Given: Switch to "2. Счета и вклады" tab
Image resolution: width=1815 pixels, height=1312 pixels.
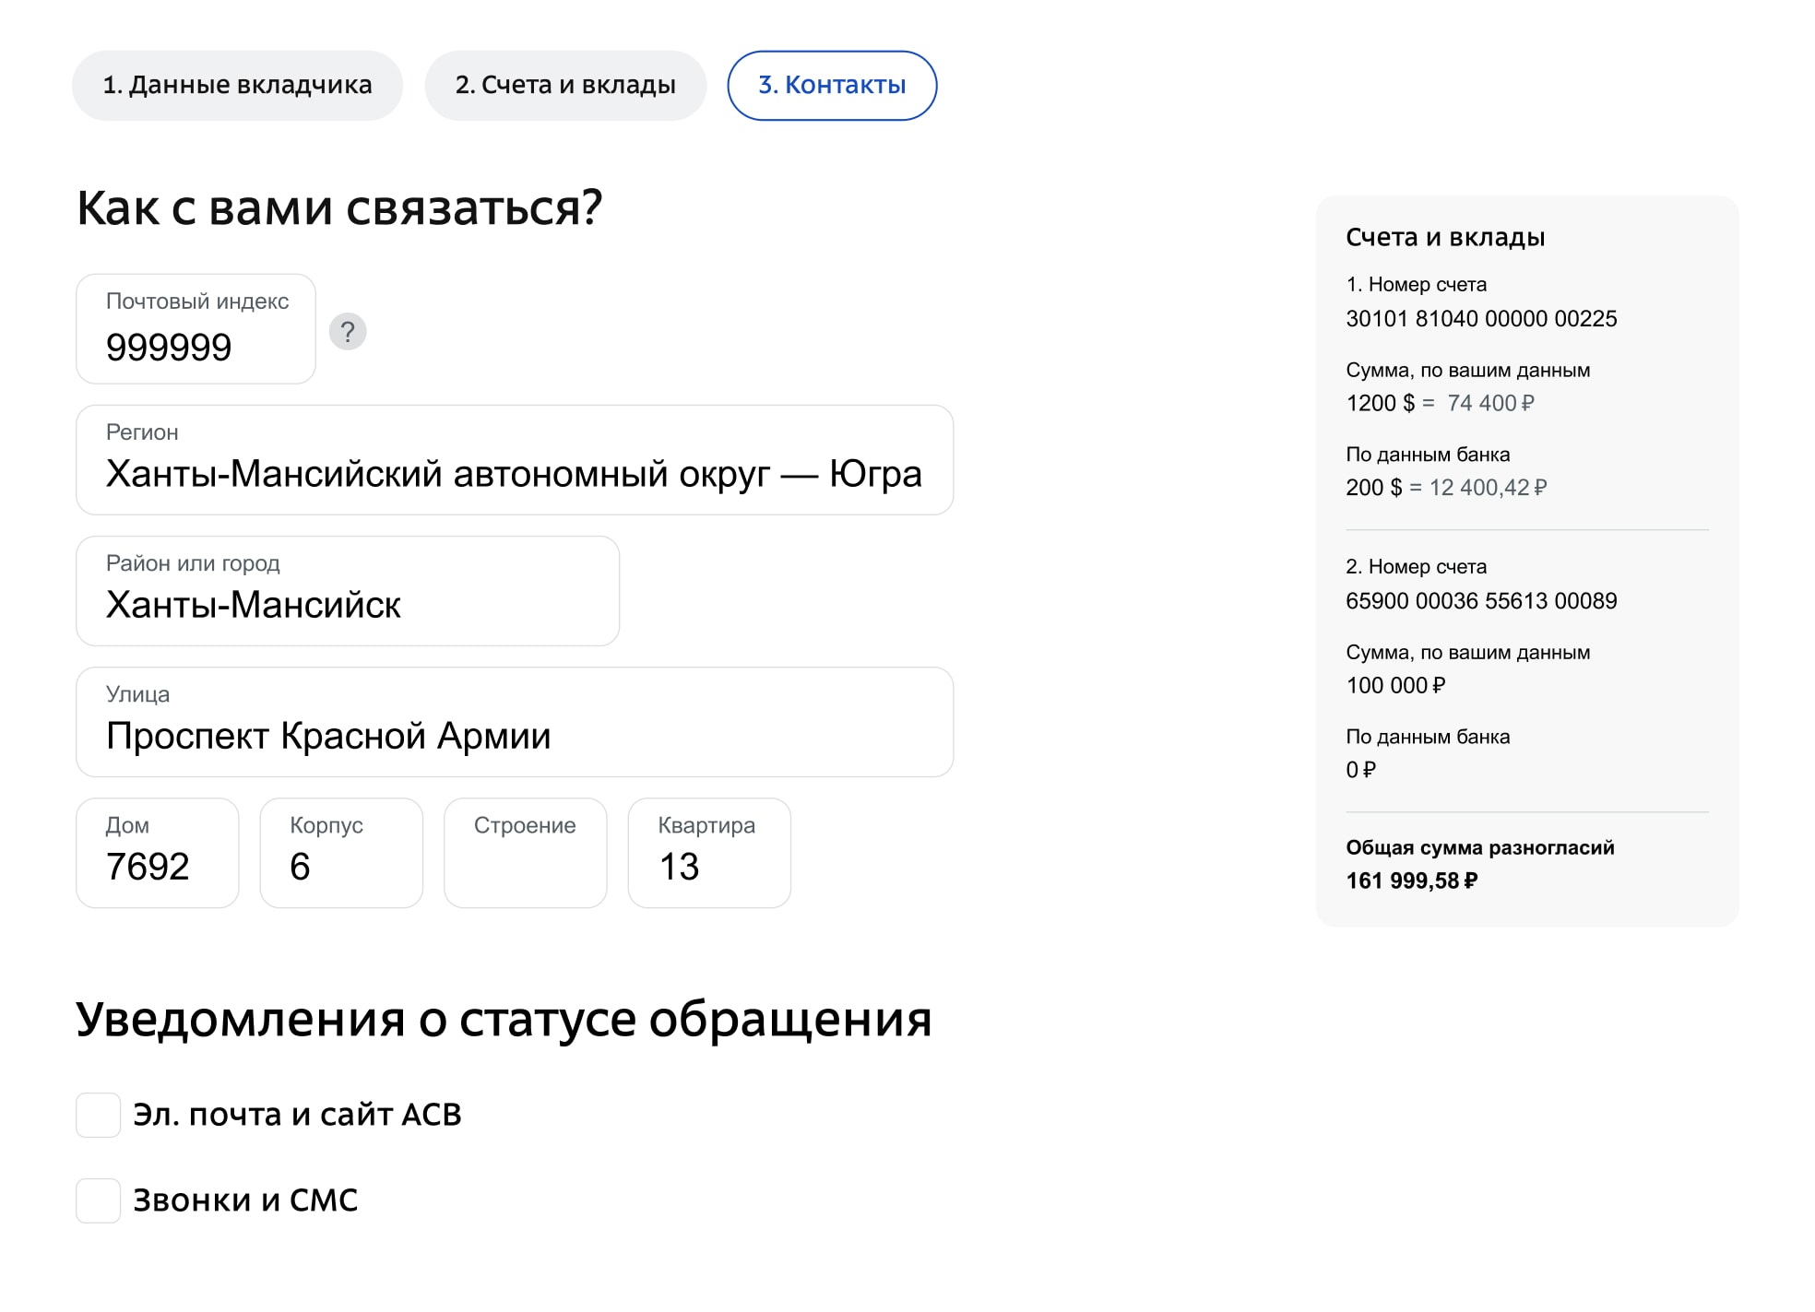Looking at the screenshot, I should (565, 86).
